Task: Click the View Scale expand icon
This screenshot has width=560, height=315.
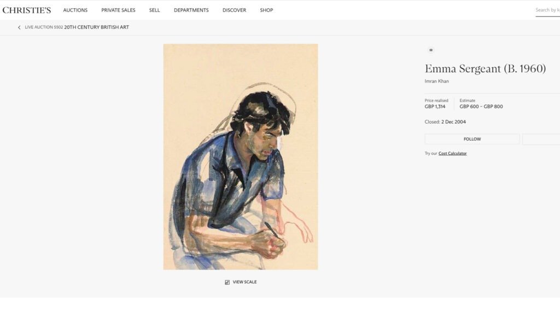Action: 227,282
